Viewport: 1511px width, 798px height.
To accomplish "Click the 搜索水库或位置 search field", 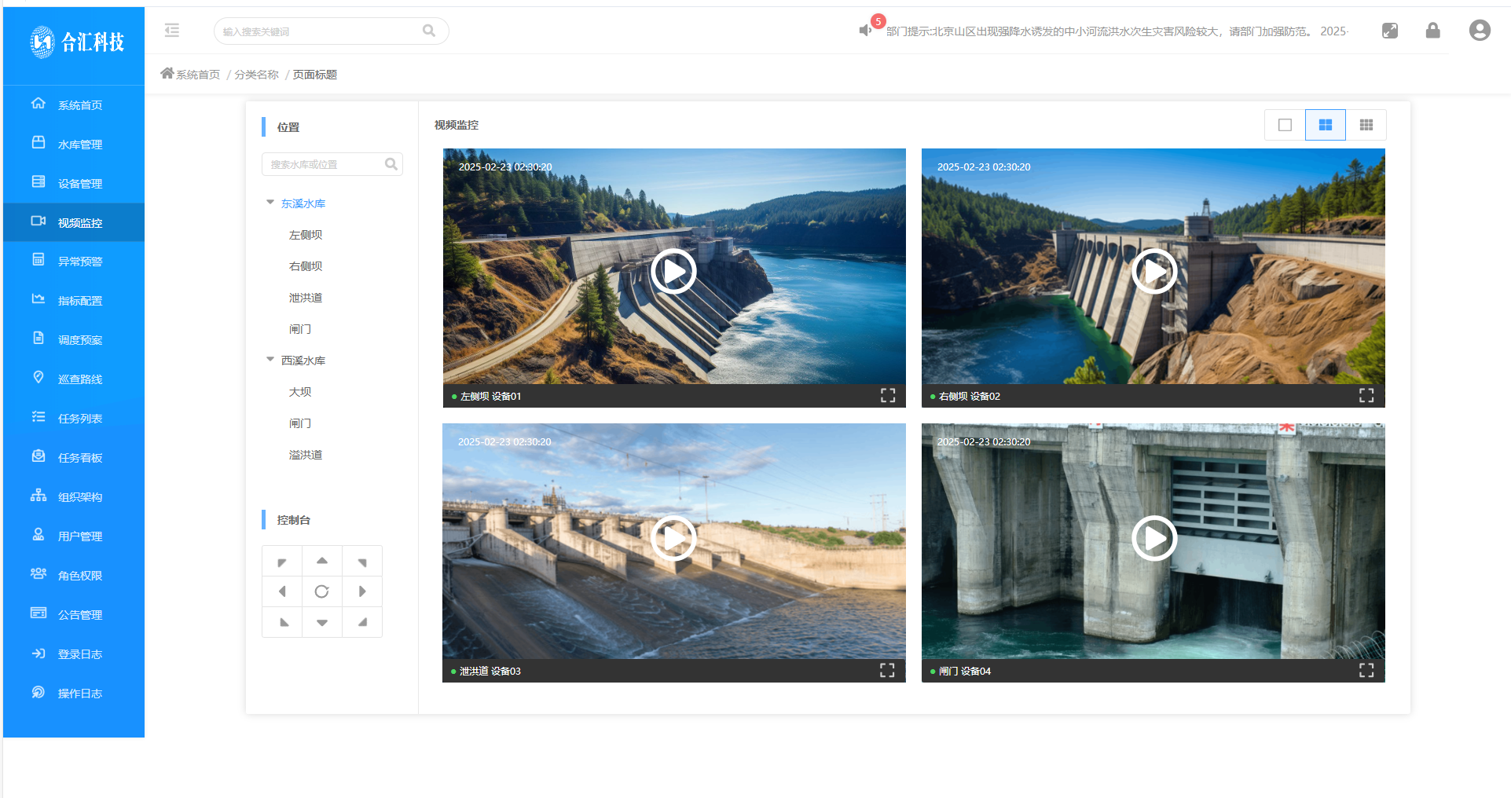I will 324,164.
